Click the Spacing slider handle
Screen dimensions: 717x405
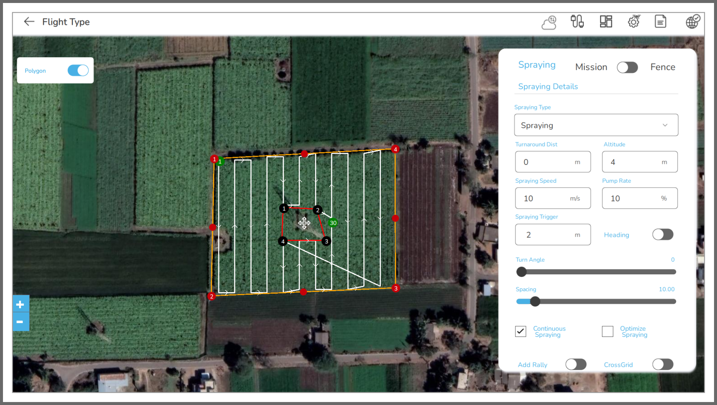tap(535, 302)
